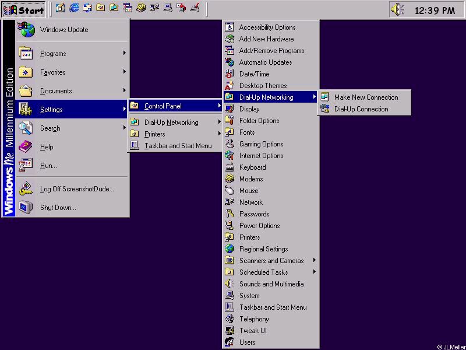Launch Internet Explorer from the Quick Launch bar

click(x=74, y=8)
